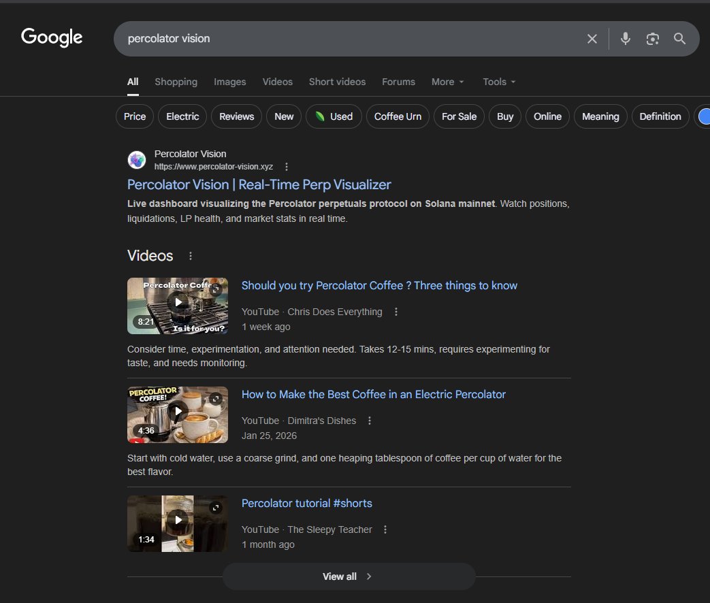Open the Percolator Vision site favicon
Image resolution: width=710 pixels, height=603 pixels.
pyautogui.click(x=137, y=160)
